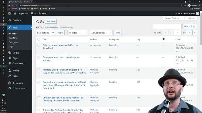
Task: Open the browser three-dot menu
Action: click(200, 6)
